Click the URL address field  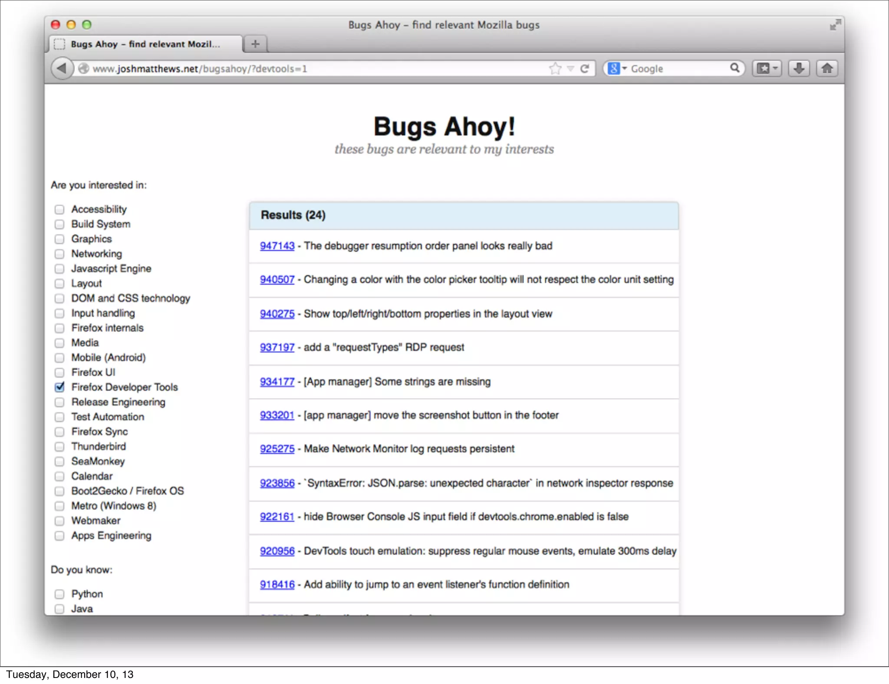coord(304,69)
